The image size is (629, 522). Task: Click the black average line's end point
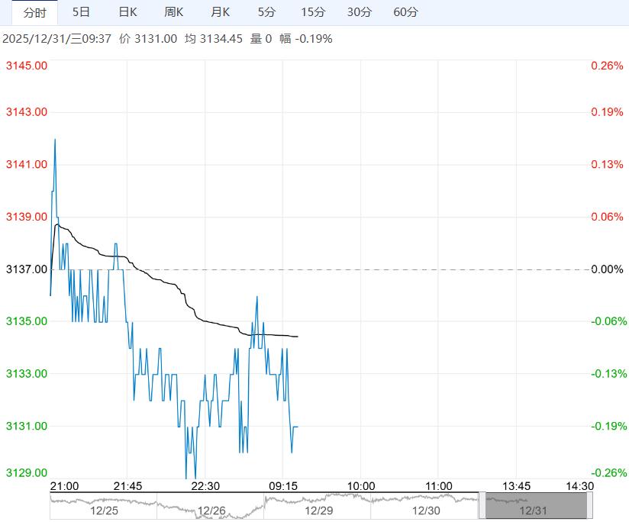298,337
